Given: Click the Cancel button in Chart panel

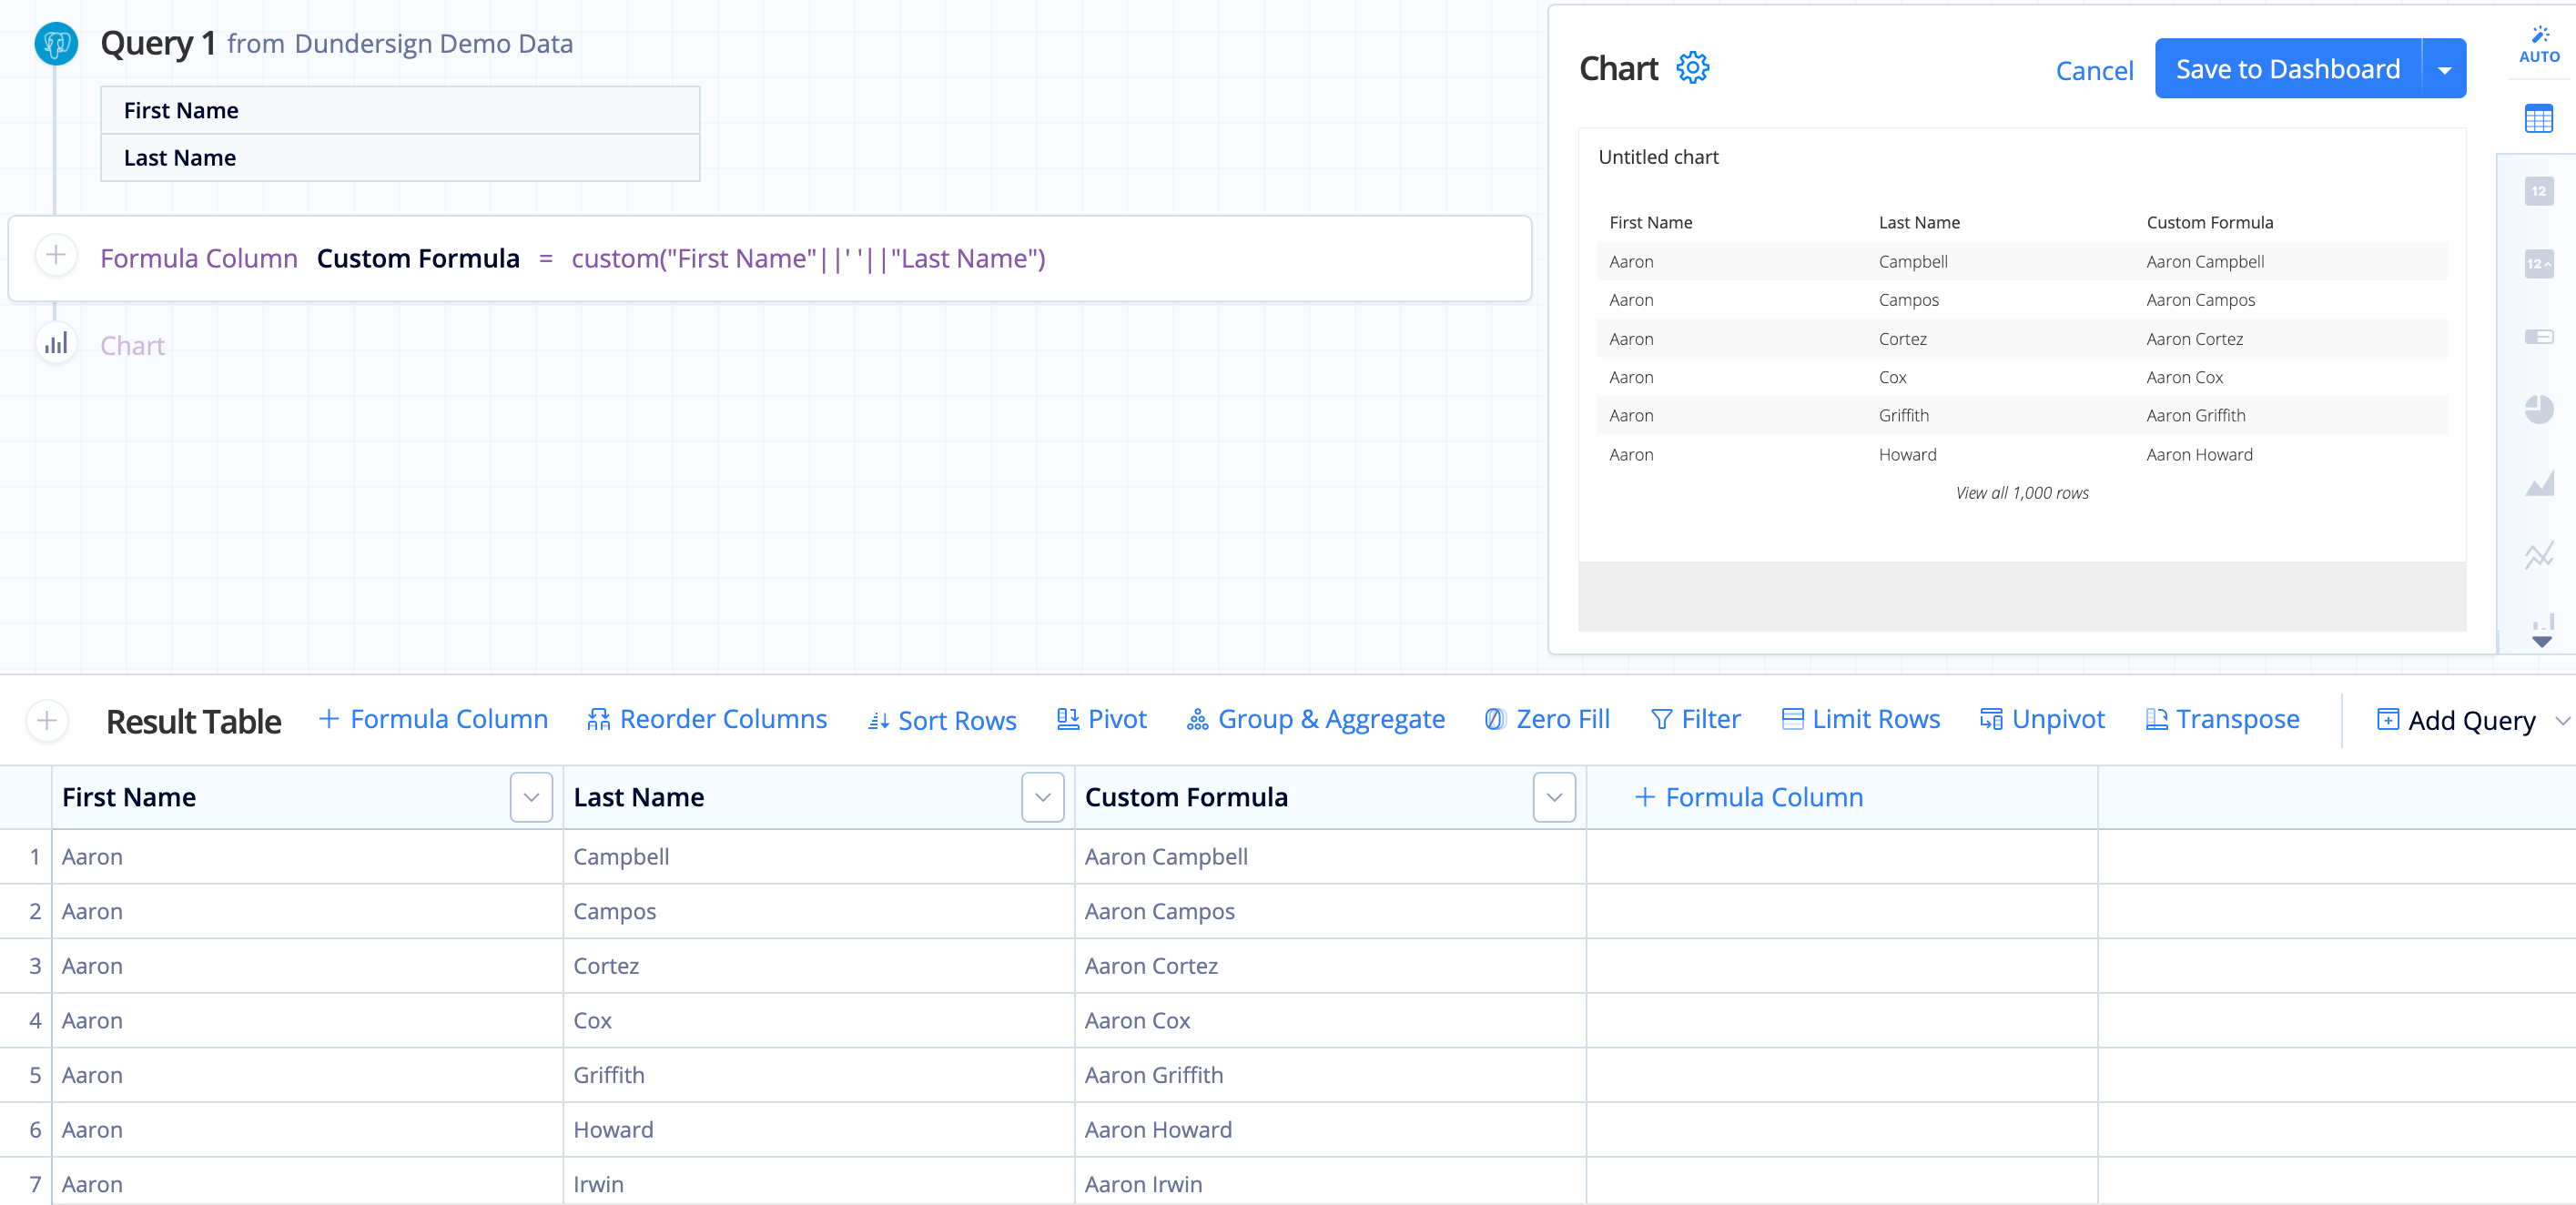Looking at the screenshot, I should [x=2093, y=67].
